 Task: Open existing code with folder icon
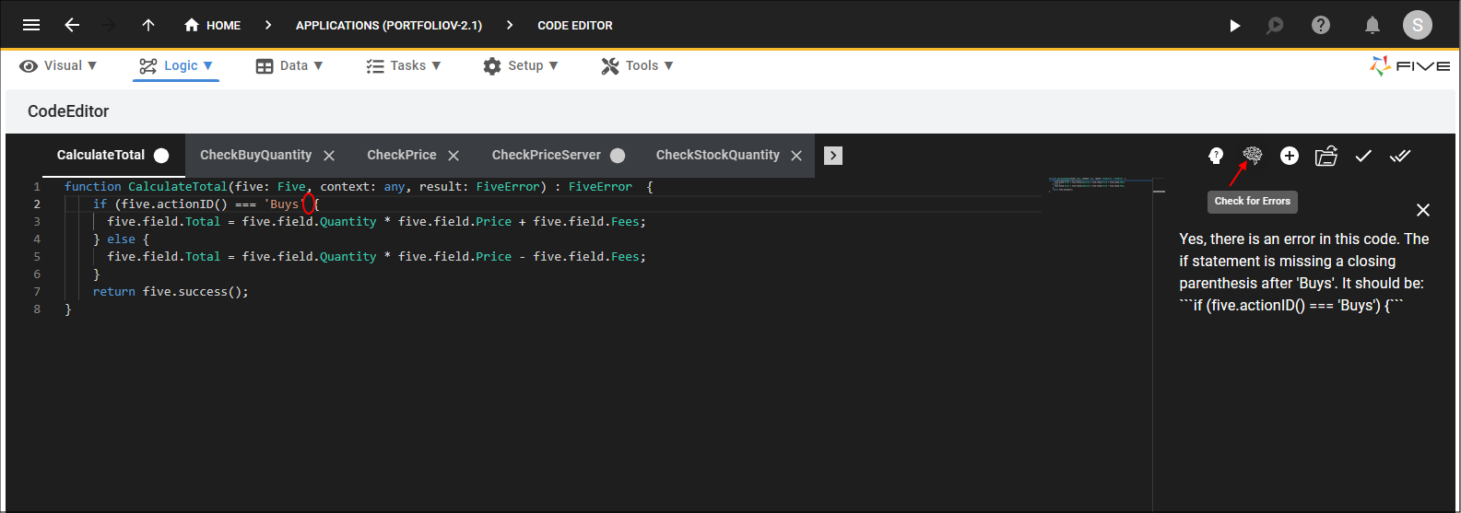pos(1326,156)
